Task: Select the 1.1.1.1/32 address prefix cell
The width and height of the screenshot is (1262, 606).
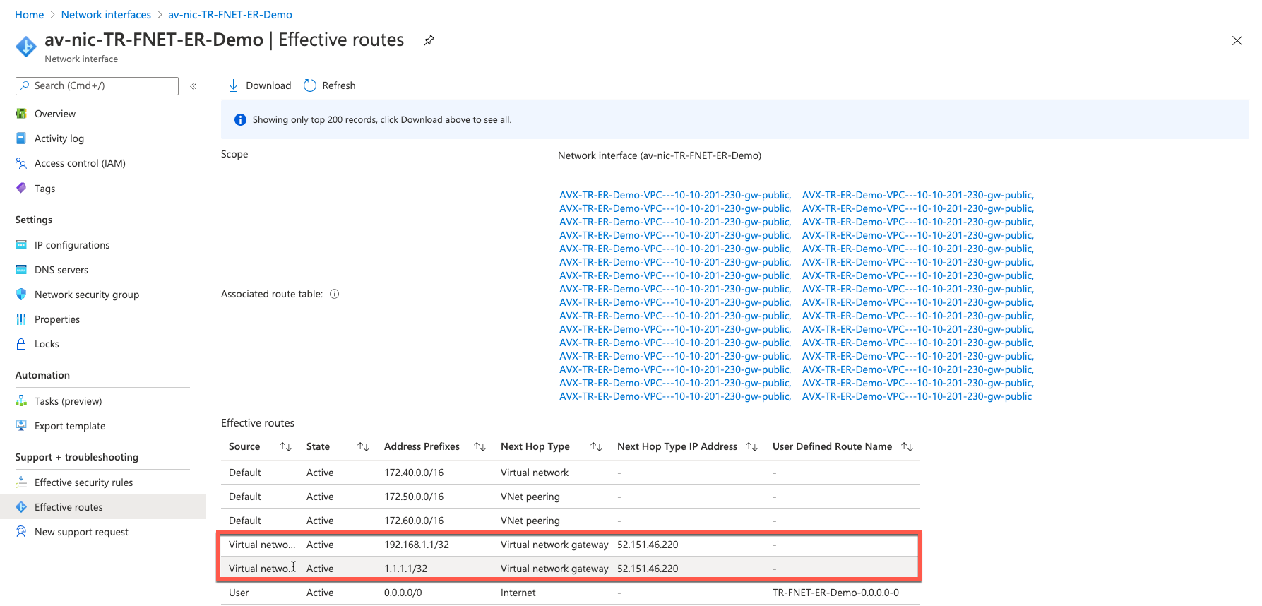Action: pos(405,569)
